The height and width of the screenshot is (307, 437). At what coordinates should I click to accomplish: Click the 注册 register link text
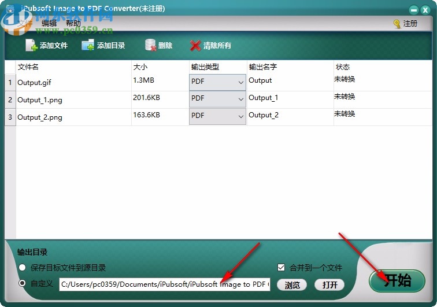pyautogui.click(x=410, y=24)
